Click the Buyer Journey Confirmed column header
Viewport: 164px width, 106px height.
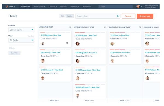pos(119,27)
